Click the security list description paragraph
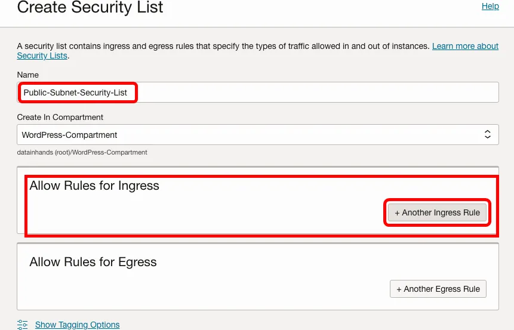This screenshot has width=514, height=330. coord(221,46)
